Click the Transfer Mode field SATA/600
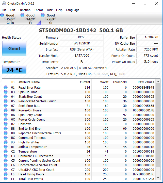Image resolution: width=163 pixels, height=183 pixels. click(81, 55)
